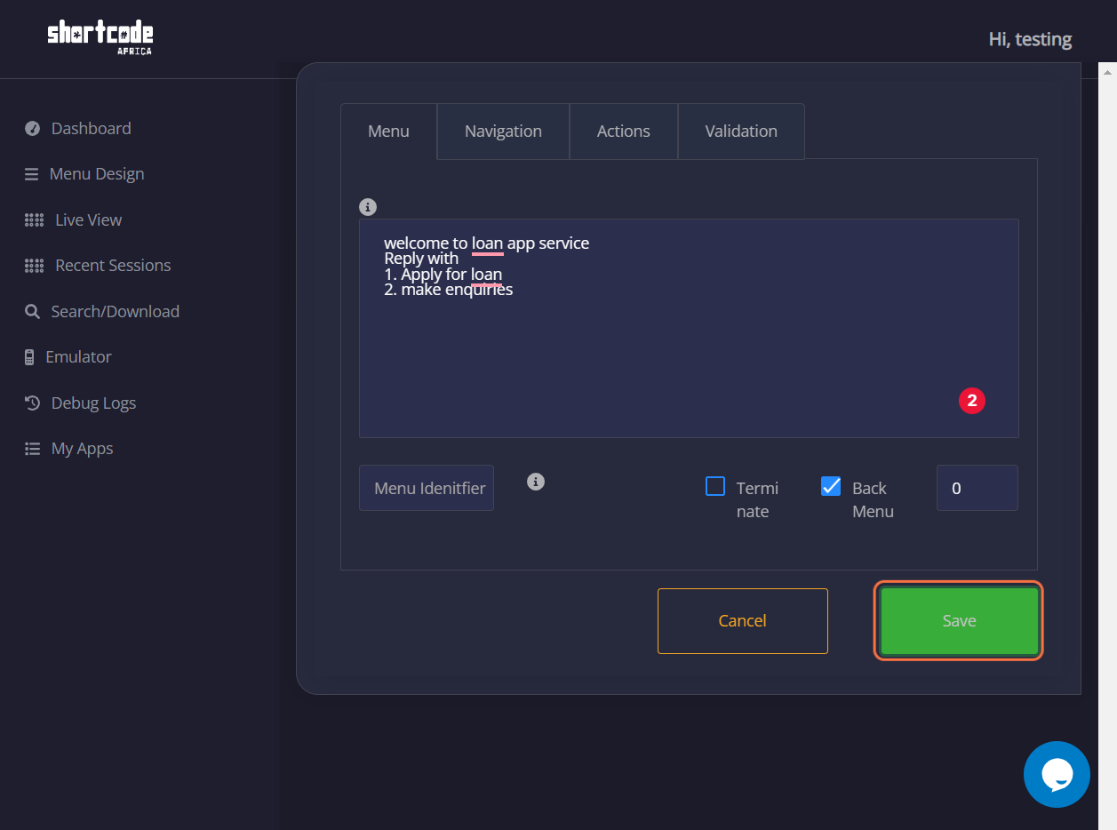The height and width of the screenshot is (830, 1117).
Task: Open the chat support bubble
Action: (1057, 774)
